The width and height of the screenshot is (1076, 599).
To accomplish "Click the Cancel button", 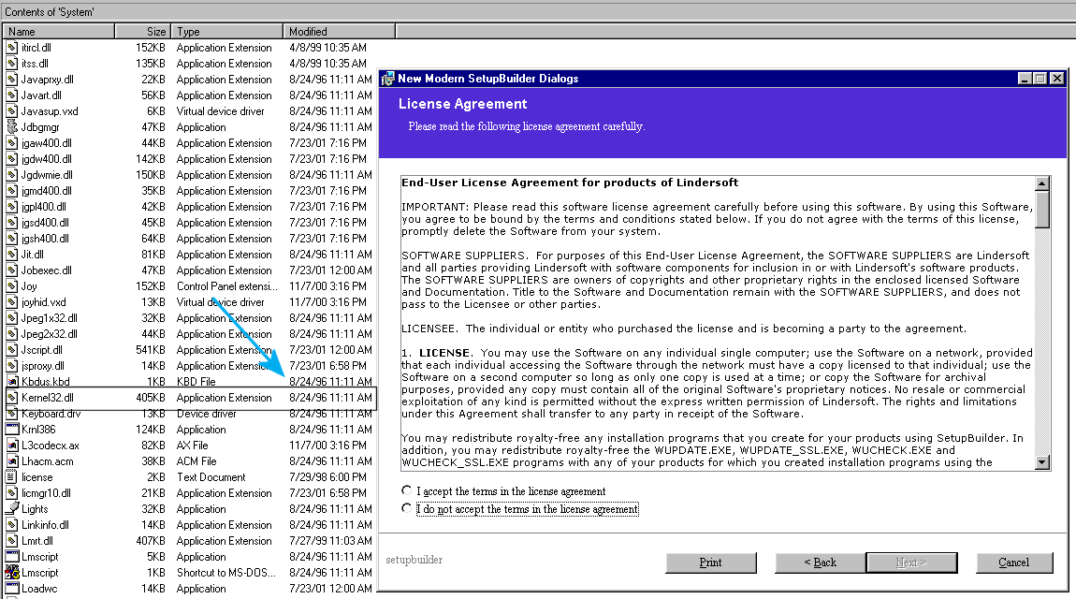I will [x=1014, y=562].
